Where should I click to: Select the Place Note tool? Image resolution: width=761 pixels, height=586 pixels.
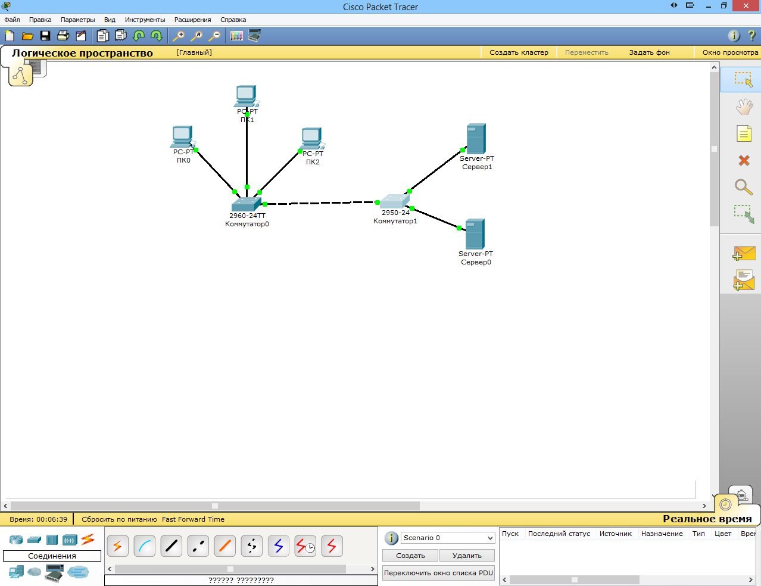tap(744, 133)
